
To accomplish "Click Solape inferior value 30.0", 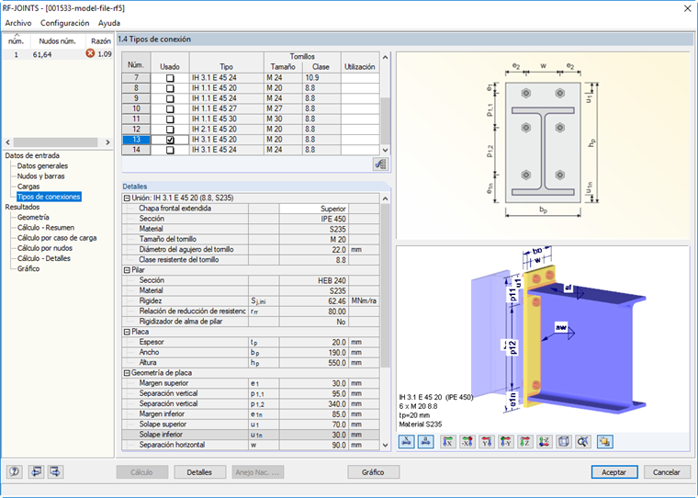I will [314, 435].
